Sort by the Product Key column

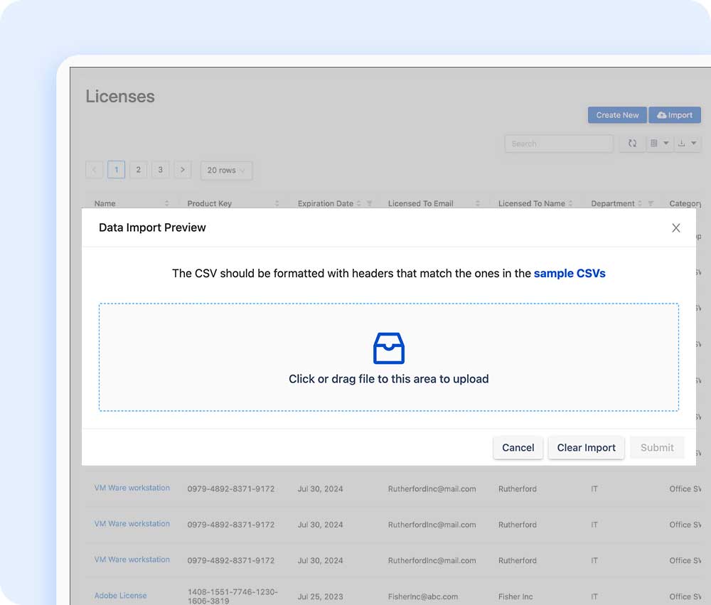click(x=277, y=203)
